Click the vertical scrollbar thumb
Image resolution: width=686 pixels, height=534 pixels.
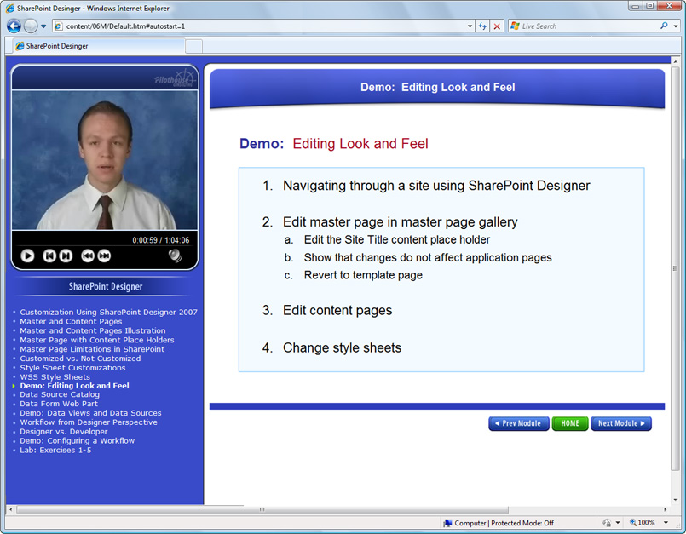pyautogui.click(x=675, y=267)
